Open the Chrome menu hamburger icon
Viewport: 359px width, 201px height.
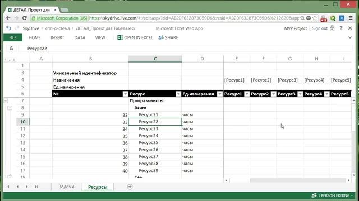351,18
